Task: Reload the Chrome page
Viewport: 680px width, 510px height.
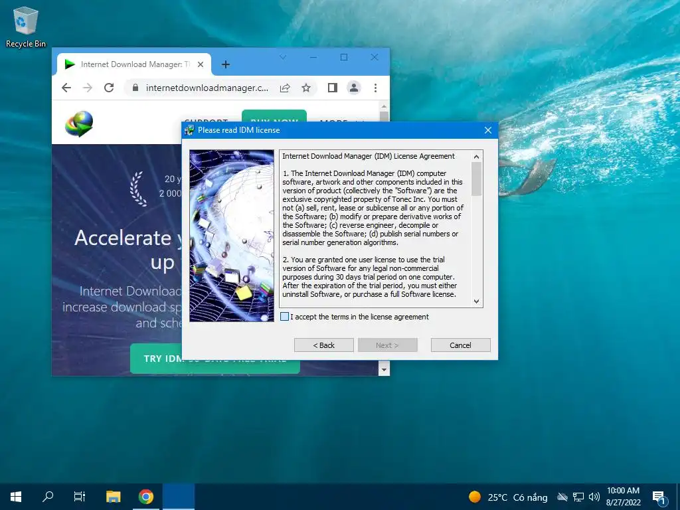Action: tap(109, 88)
